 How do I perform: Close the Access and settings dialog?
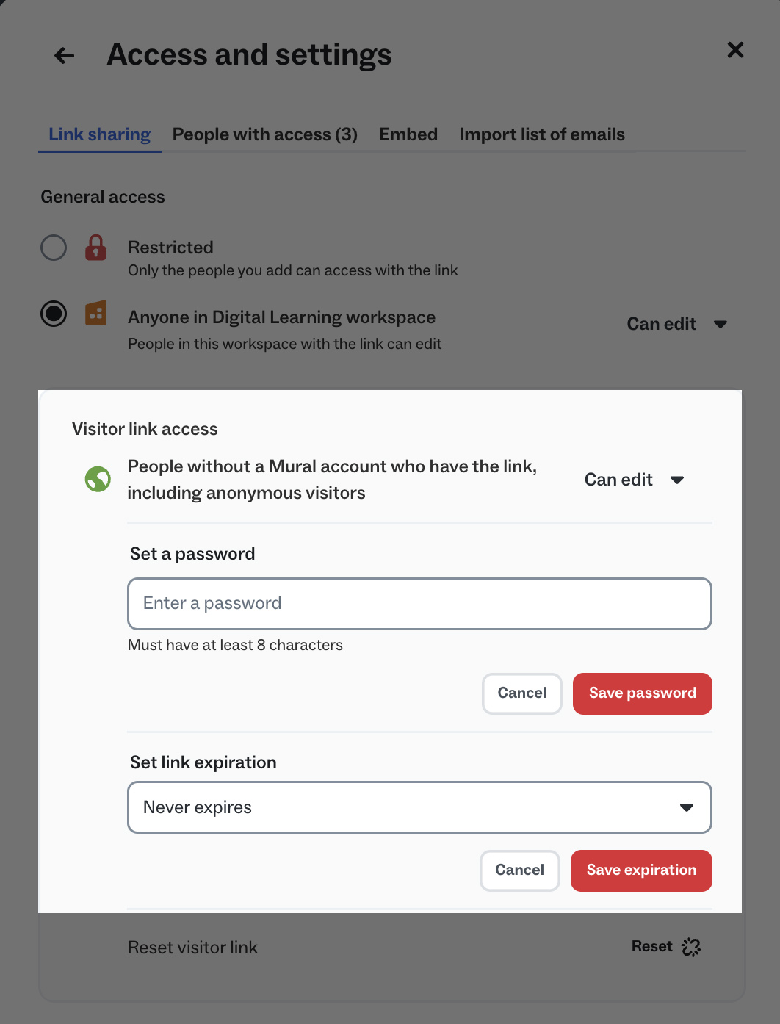tap(735, 50)
